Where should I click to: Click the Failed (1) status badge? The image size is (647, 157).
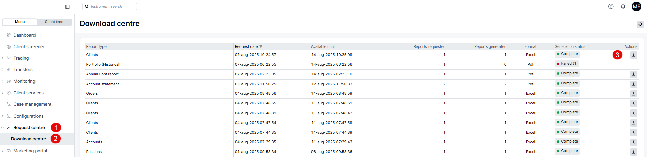click(x=567, y=64)
